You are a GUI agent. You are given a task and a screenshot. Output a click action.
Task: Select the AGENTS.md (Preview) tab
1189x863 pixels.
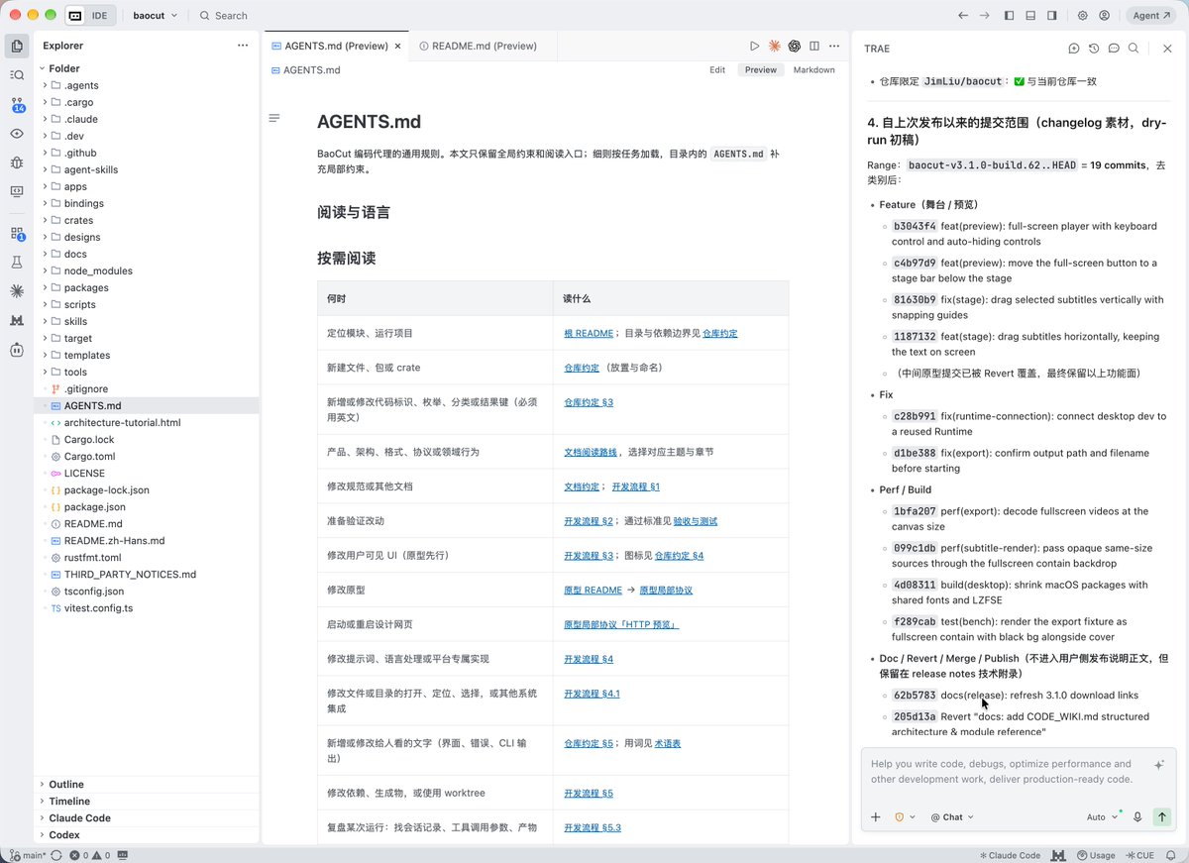(336, 46)
